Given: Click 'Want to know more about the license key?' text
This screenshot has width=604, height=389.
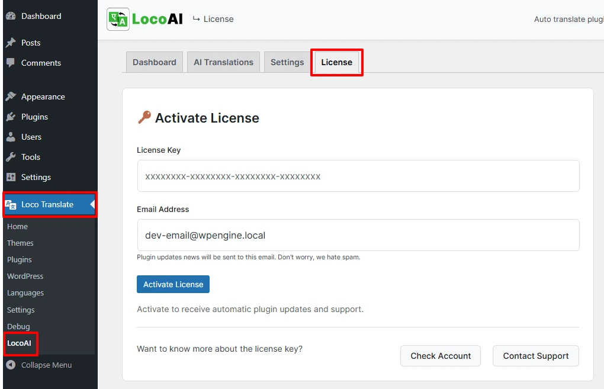Looking at the screenshot, I should pos(220,349).
